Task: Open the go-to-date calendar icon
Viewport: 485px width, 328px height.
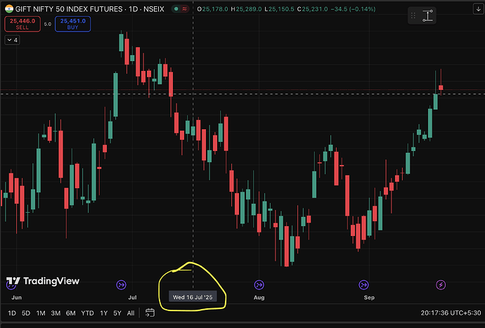Action: (150, 313)
